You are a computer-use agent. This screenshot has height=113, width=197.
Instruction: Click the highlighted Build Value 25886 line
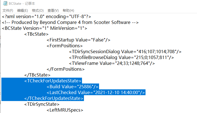click(72, 87)
